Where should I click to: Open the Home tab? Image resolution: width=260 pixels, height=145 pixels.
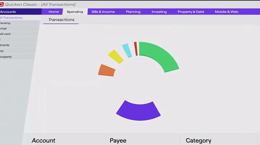point(53,12)
